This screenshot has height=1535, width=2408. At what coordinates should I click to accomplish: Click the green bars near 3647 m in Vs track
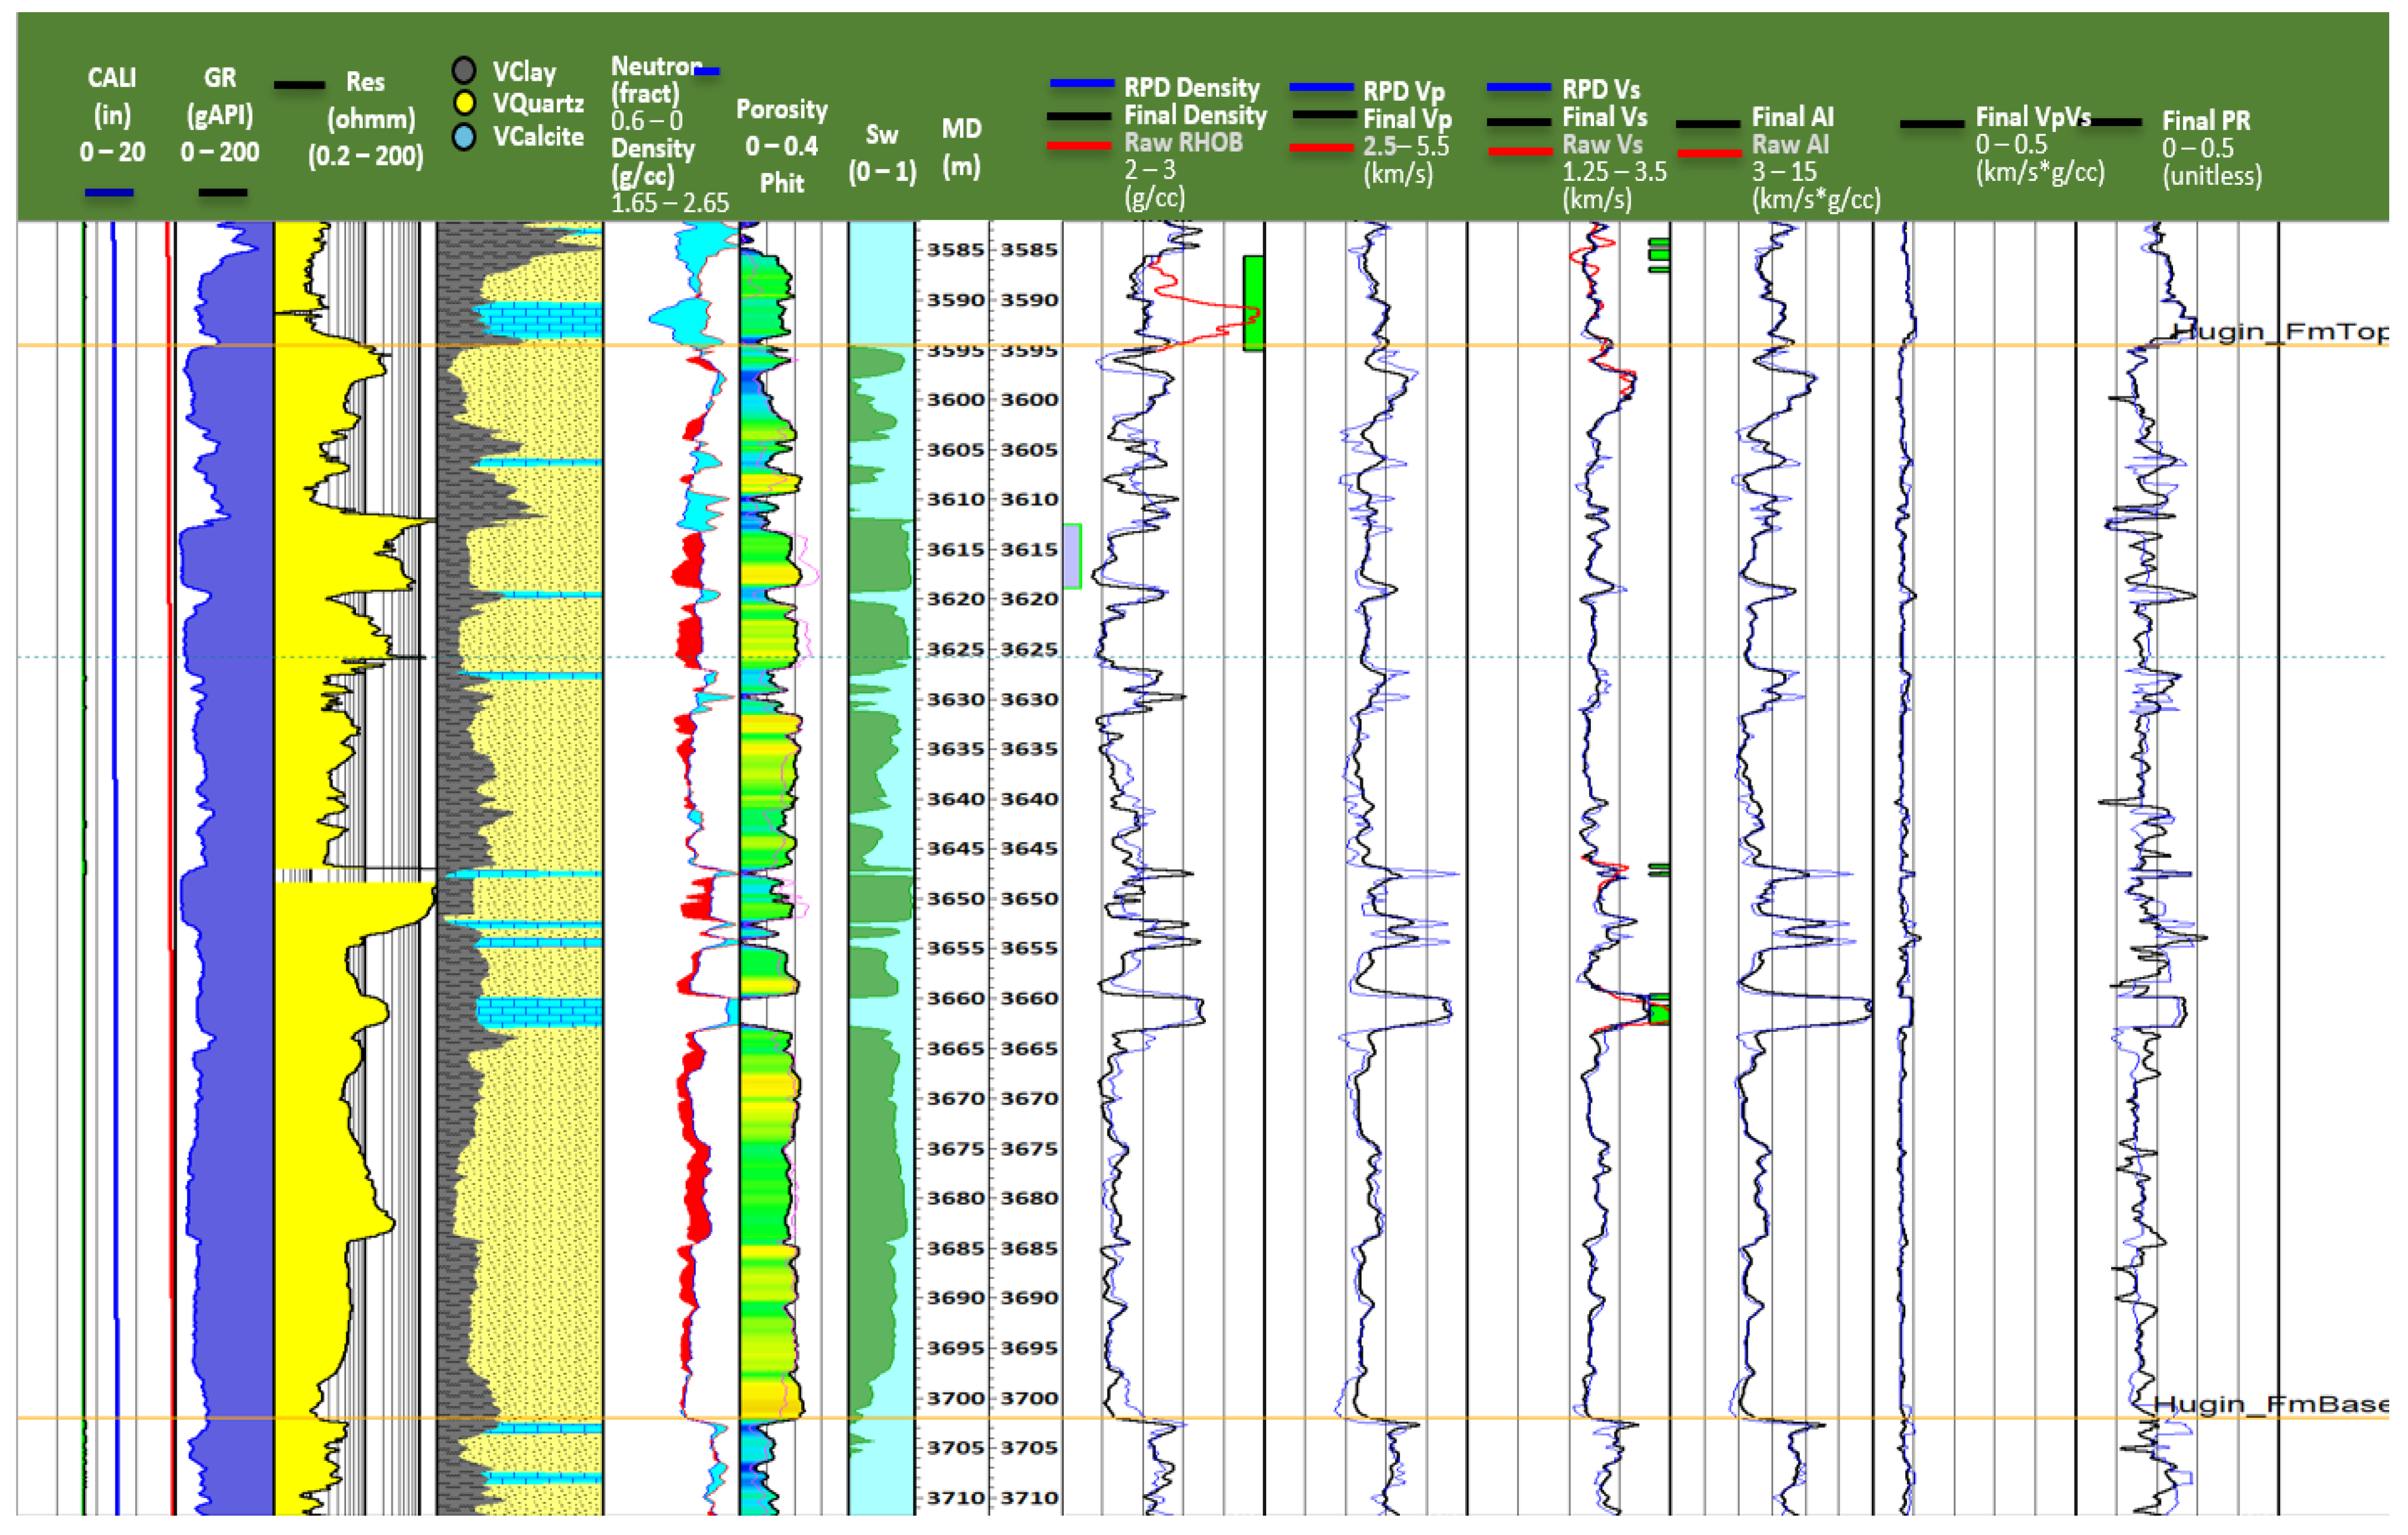(x=1659, y=870)
